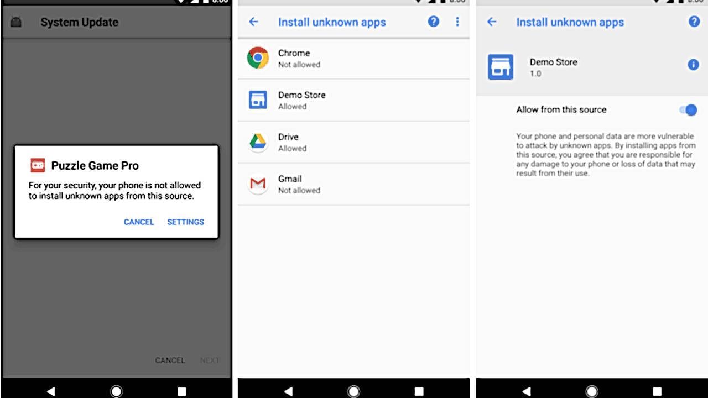Click 'Demo Store' title in the apps list
This screenshot has width=708, height=398.
point(301,95)
